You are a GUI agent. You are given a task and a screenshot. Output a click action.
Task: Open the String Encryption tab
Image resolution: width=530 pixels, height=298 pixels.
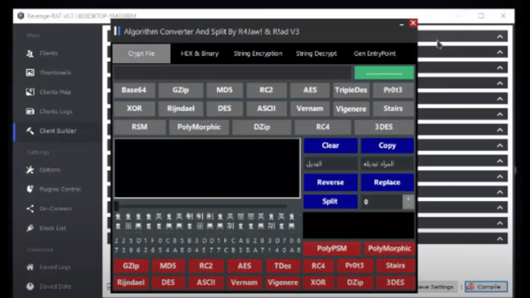pos(258,53)
